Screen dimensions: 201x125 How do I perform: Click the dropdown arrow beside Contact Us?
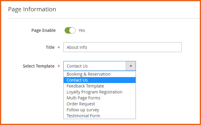point(131,66)
